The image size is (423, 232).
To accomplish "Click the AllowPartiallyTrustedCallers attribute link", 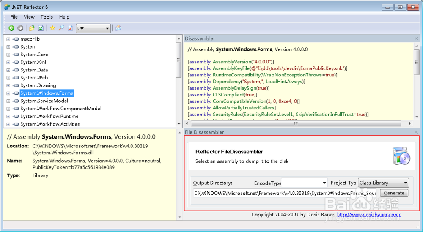I will click(243, 108).
